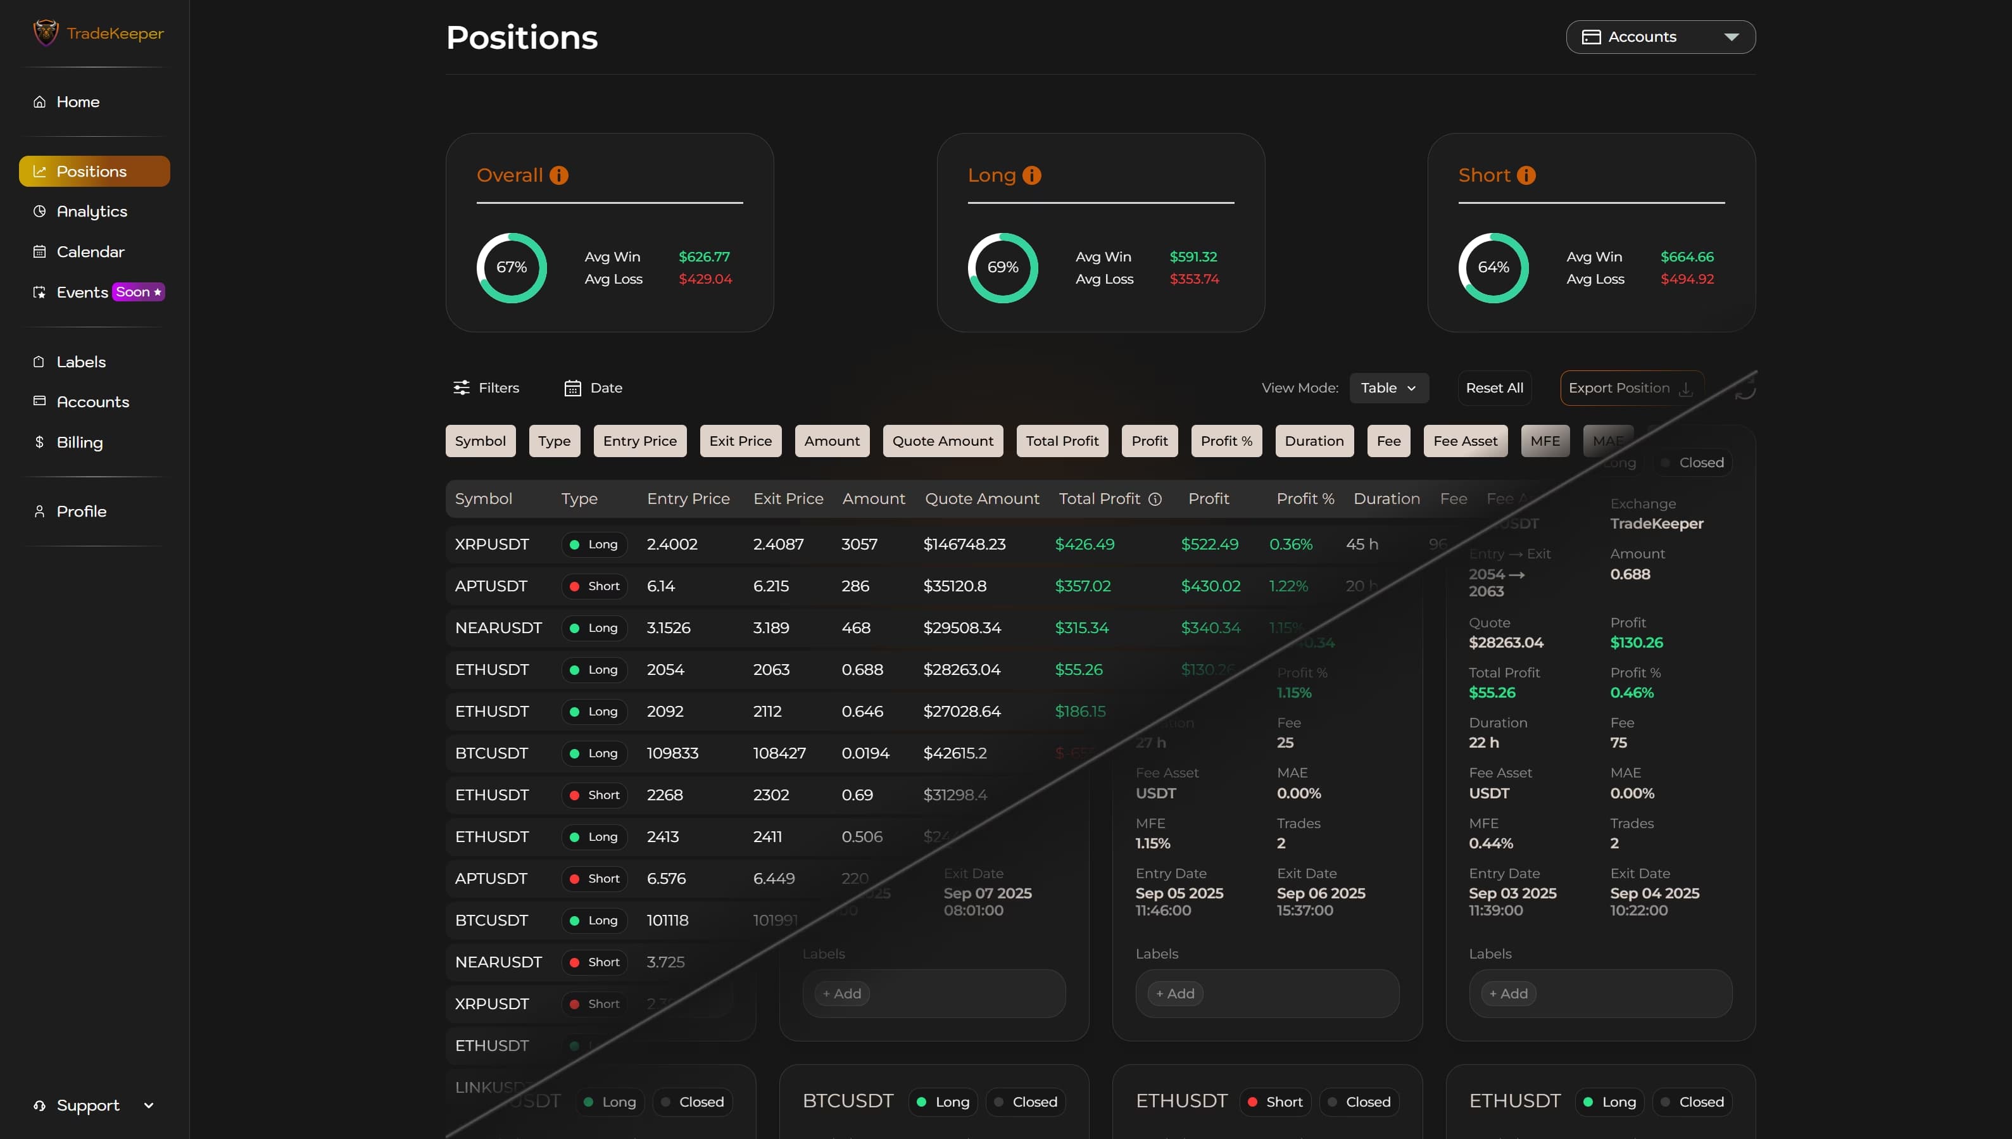Click the Labels icon in sidebar

(x=40, y=362)
